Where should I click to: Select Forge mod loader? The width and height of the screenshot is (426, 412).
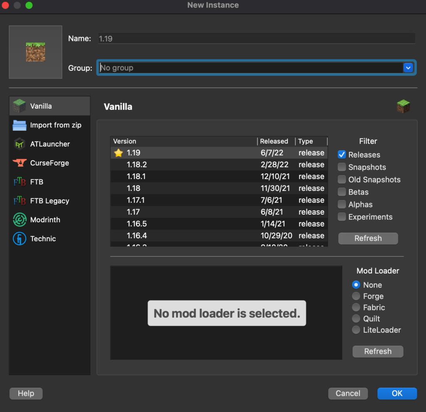click(x=356, y=296)
